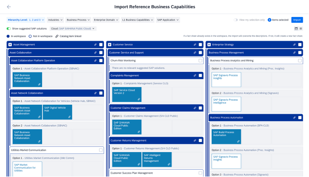
Task: Open SAP Signavio Process Intelligence tile
Action: click(x=226, y=104)
